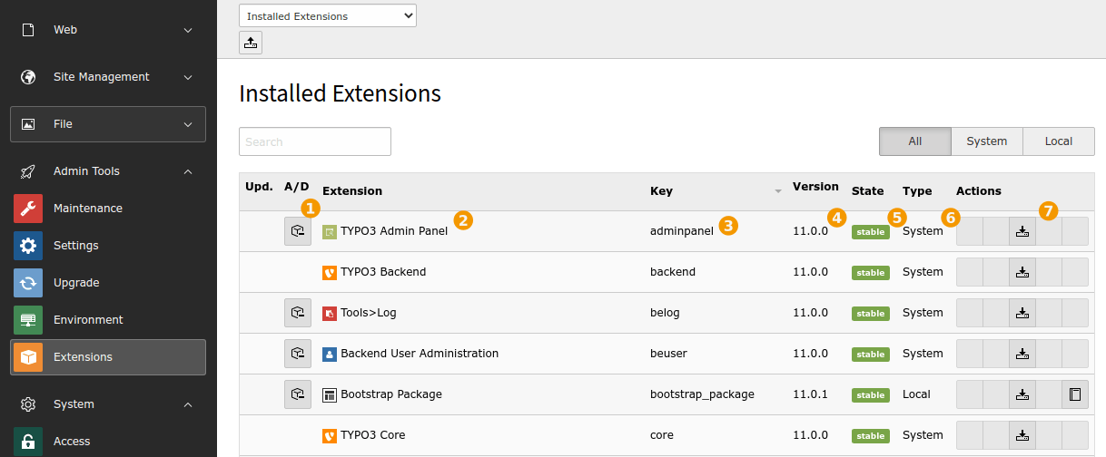Click the Search extensions input field
Image resolution: width=1106 pixels, height=457 pixels.
[x=315, y=141]
